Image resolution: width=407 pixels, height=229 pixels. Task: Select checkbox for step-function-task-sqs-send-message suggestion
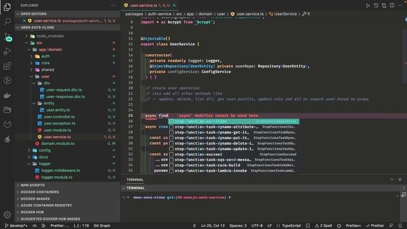pos(171,160)
